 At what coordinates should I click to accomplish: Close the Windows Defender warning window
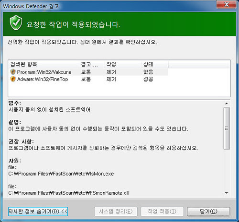[227, 4]
